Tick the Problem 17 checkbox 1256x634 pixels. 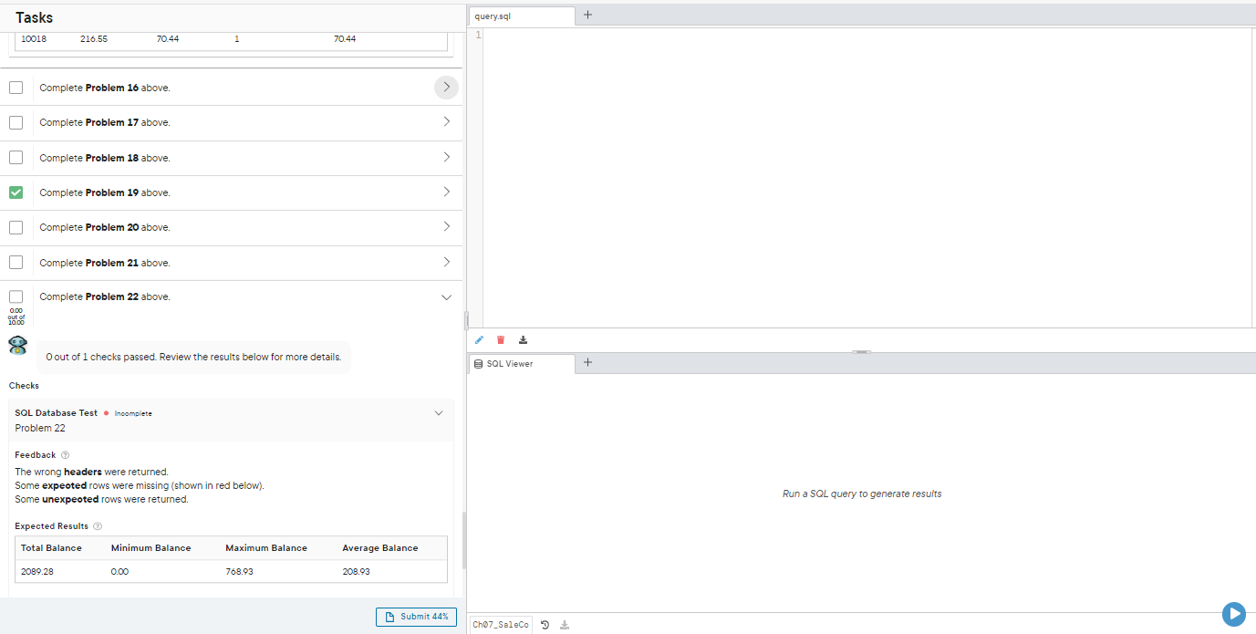click(16, 122)
